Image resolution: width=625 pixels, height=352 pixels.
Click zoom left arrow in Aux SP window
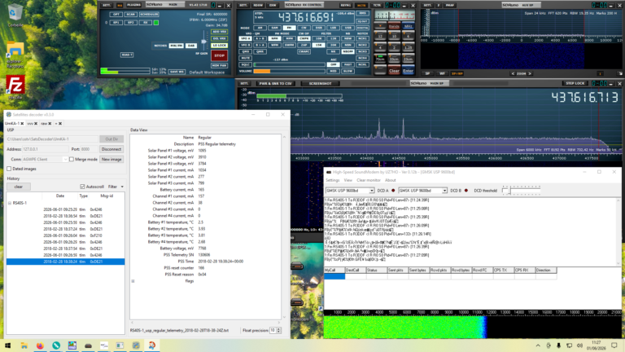pyautogui.click(x=513, y=73)
